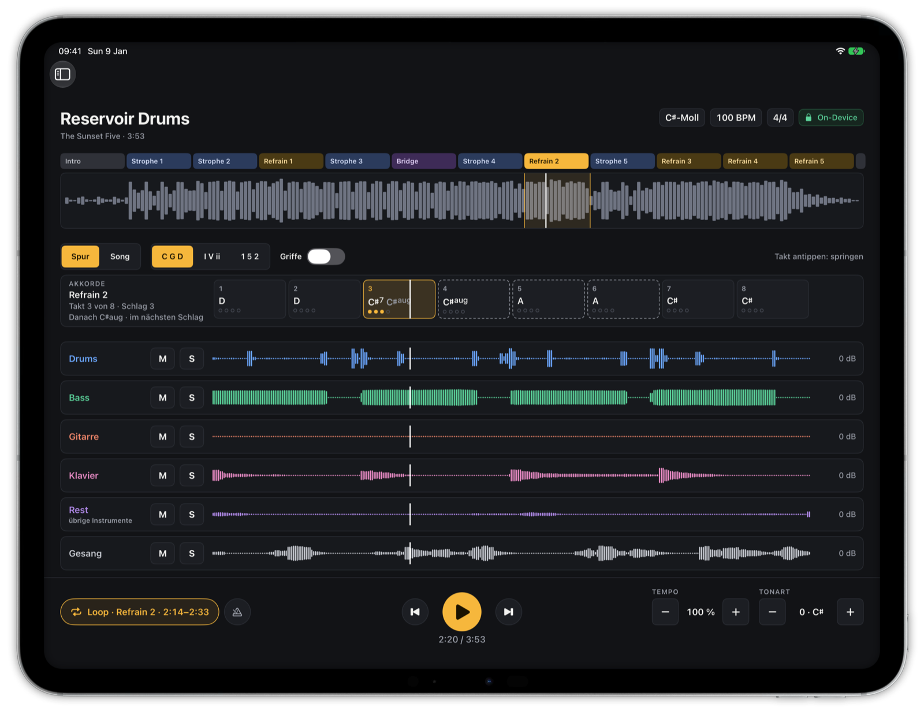This screenshot has height=711, width=924.
Task: Start playback with the play button
Action: point(462,612)
